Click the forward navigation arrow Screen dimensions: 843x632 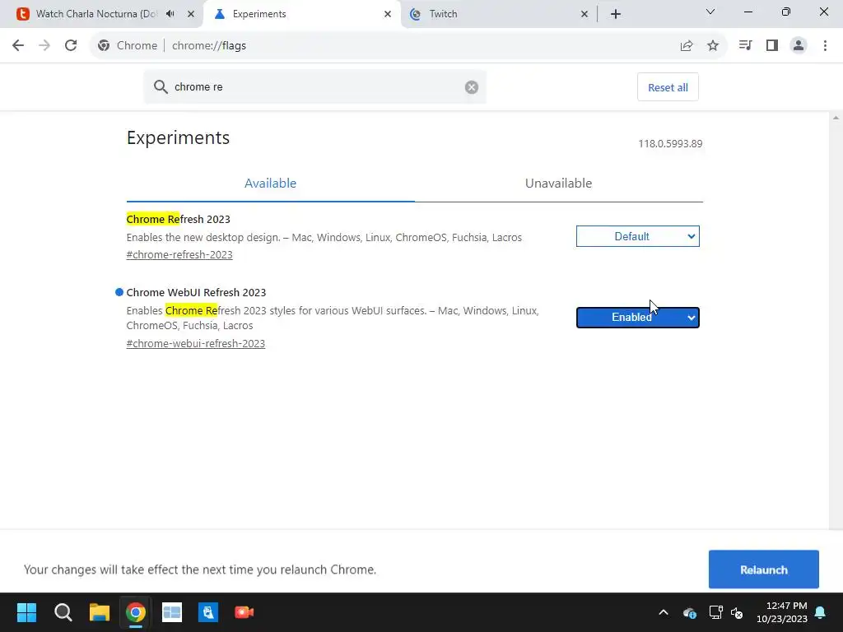44,46
